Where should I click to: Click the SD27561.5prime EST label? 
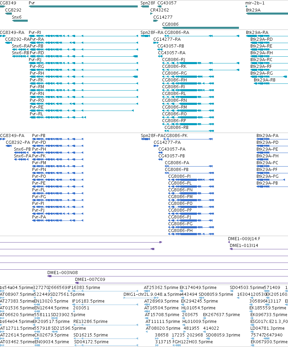point(67,294)
